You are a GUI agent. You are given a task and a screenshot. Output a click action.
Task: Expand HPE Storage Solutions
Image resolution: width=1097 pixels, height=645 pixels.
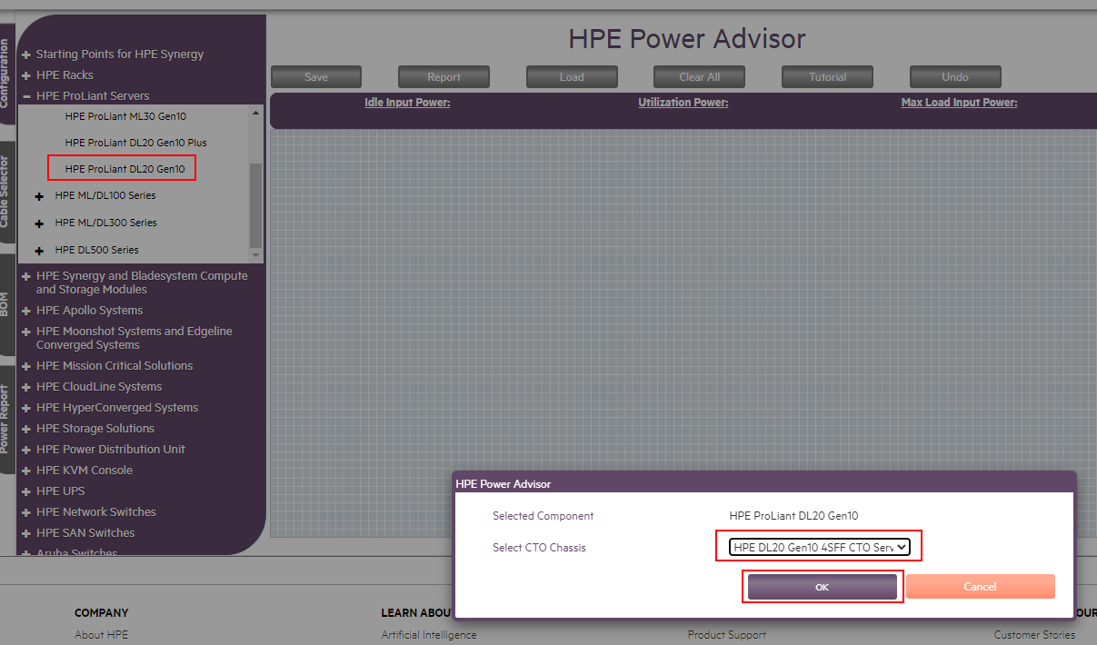[26, 429]
